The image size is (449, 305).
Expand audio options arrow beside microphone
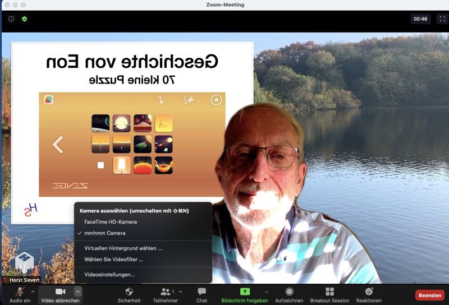pyautogui.click(x=33, y=291)
